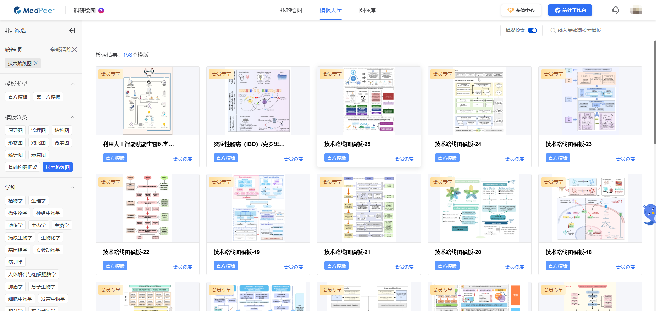Select the 基础构图框架 category

(x=23, y=167)
